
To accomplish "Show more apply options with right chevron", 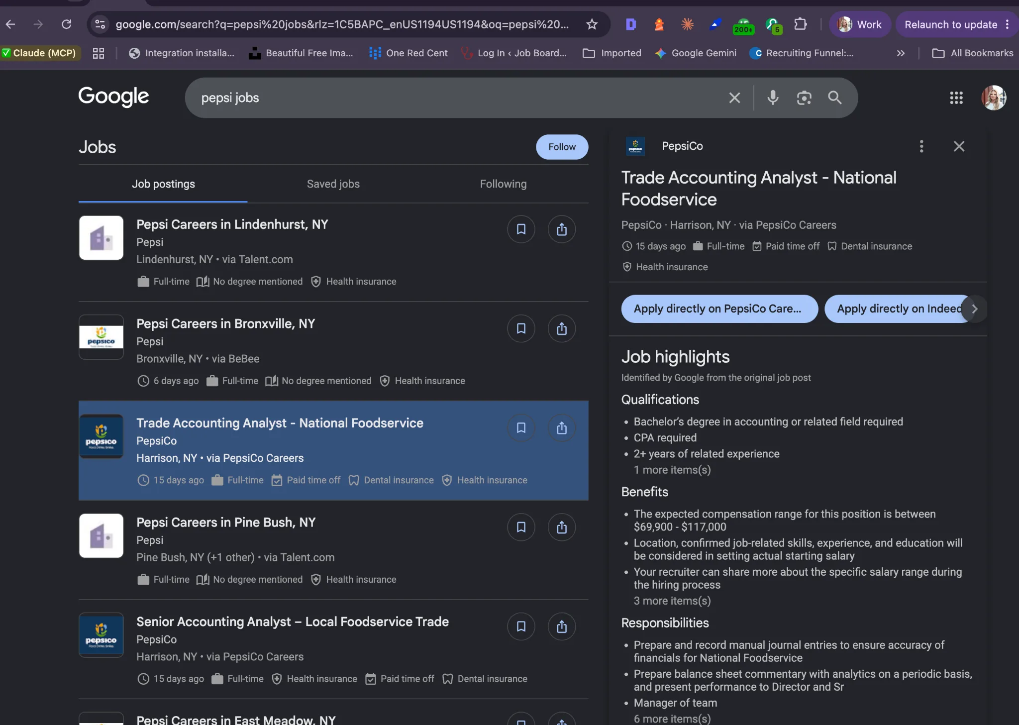I will click(x=974, y=309).
